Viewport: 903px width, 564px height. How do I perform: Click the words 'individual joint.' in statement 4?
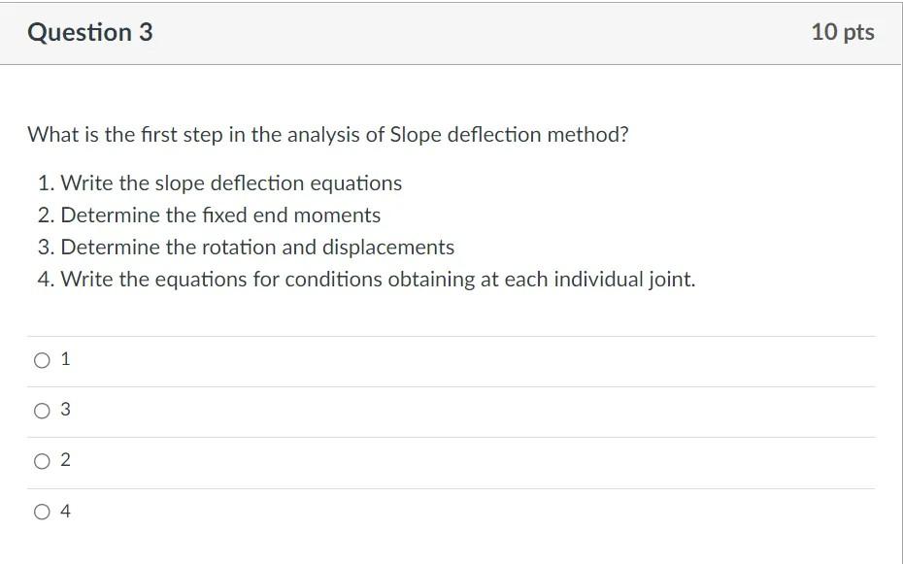tap(625, 280)
